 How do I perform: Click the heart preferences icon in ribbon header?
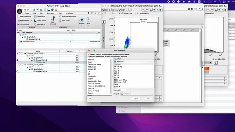[92, 13]
